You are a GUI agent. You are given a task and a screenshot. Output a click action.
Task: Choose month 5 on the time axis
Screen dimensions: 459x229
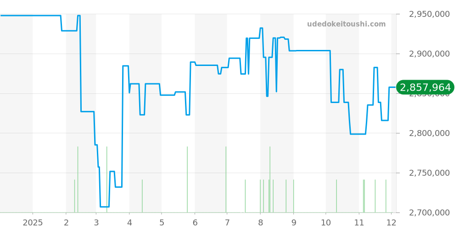tap(162, 223)
